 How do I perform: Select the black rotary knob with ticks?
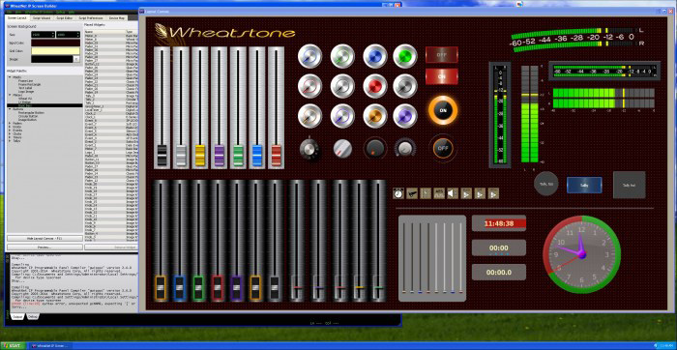point(309,149)
